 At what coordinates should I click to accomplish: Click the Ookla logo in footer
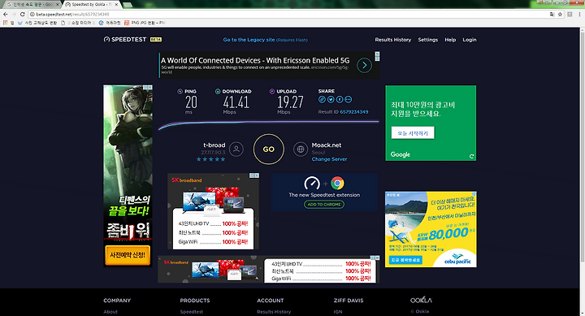point(421,301)
